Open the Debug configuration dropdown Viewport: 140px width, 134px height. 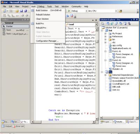[86, 11]
